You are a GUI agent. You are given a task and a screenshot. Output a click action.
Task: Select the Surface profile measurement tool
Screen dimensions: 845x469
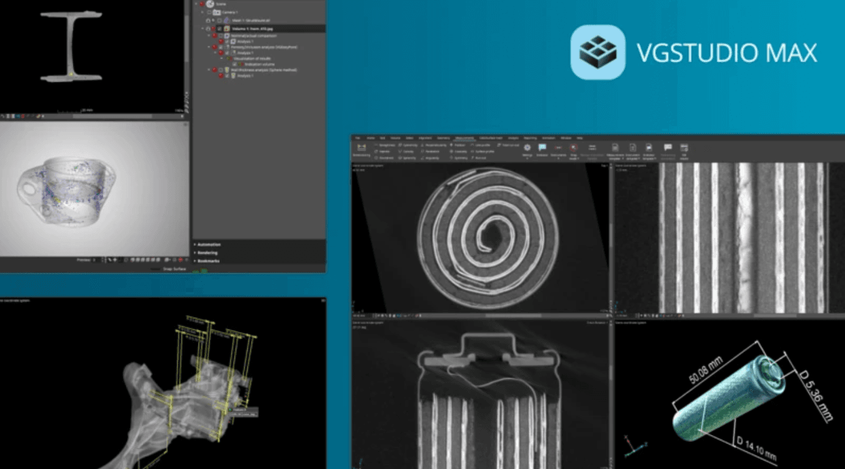[x=484, y=151]
